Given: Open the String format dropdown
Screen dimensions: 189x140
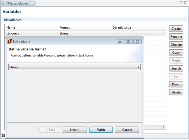Looking at the screenshot, I should [x=139, y=67].
